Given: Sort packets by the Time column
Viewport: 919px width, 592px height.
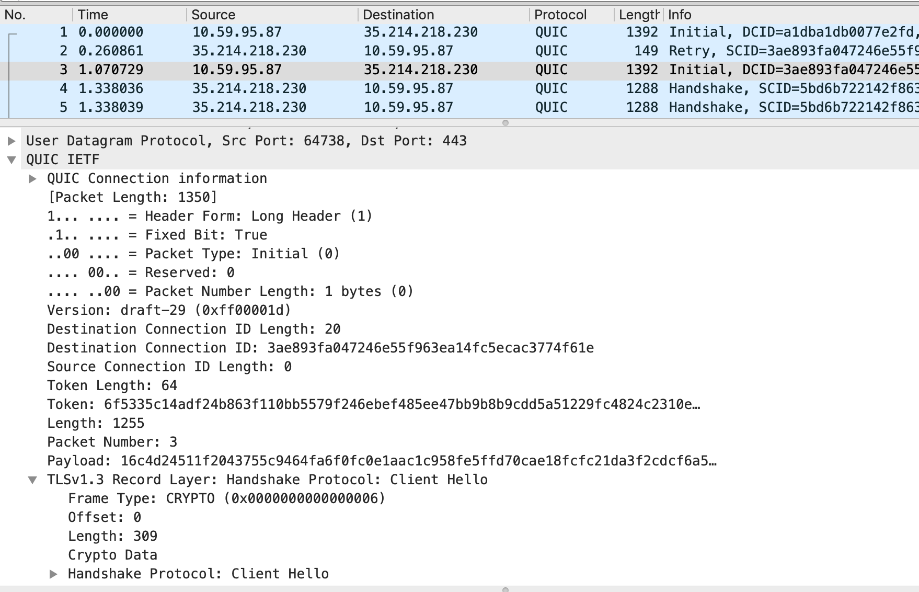Looking at the screenshot, I should coord(93,15).
